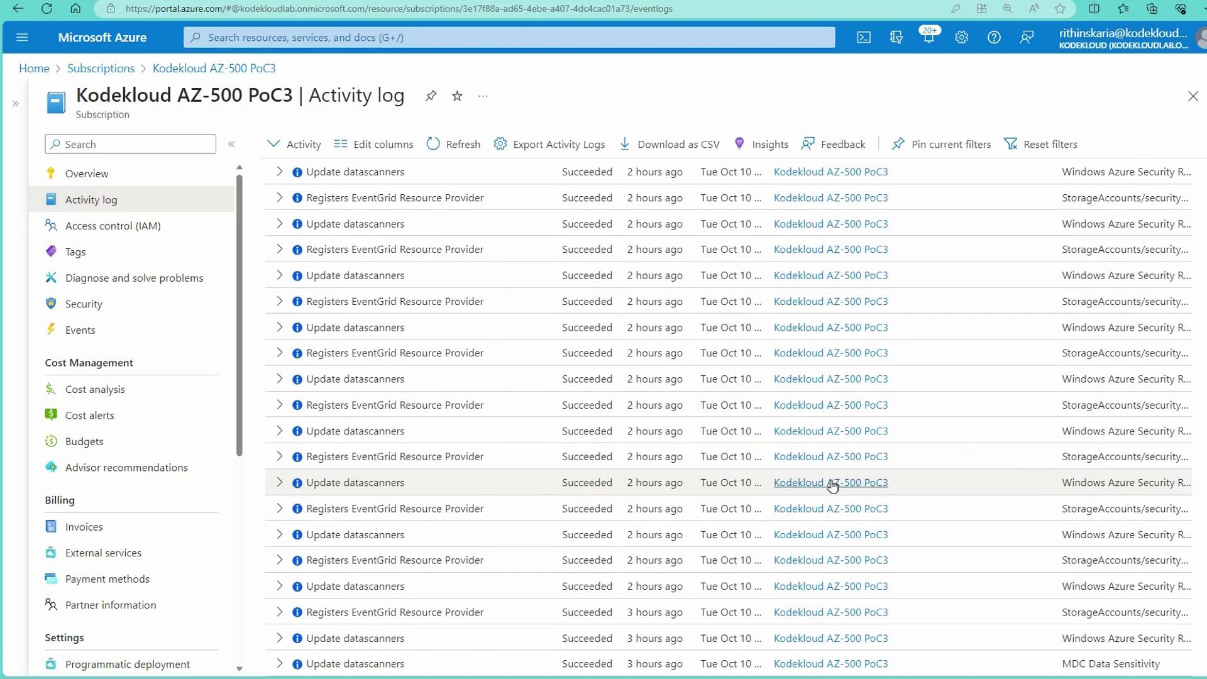Open Azure Cloud Shell icon
Screen dimensions: 1207x679
pyautogui.click(x=864, y=38)
